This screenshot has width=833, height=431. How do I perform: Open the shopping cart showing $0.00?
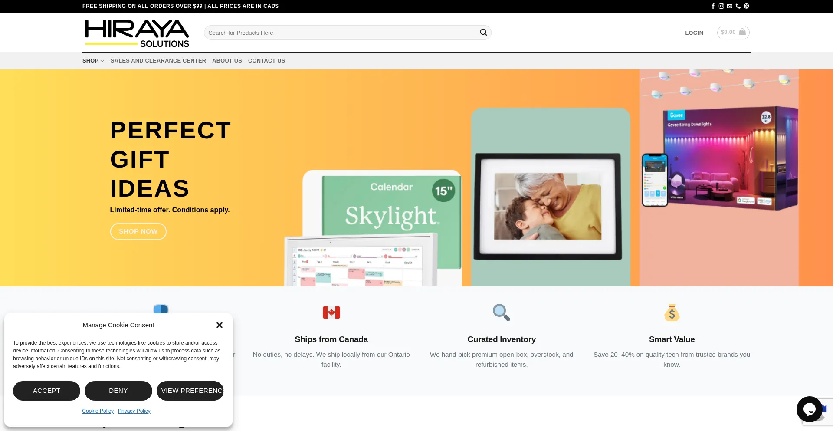[x=733, y=32]
